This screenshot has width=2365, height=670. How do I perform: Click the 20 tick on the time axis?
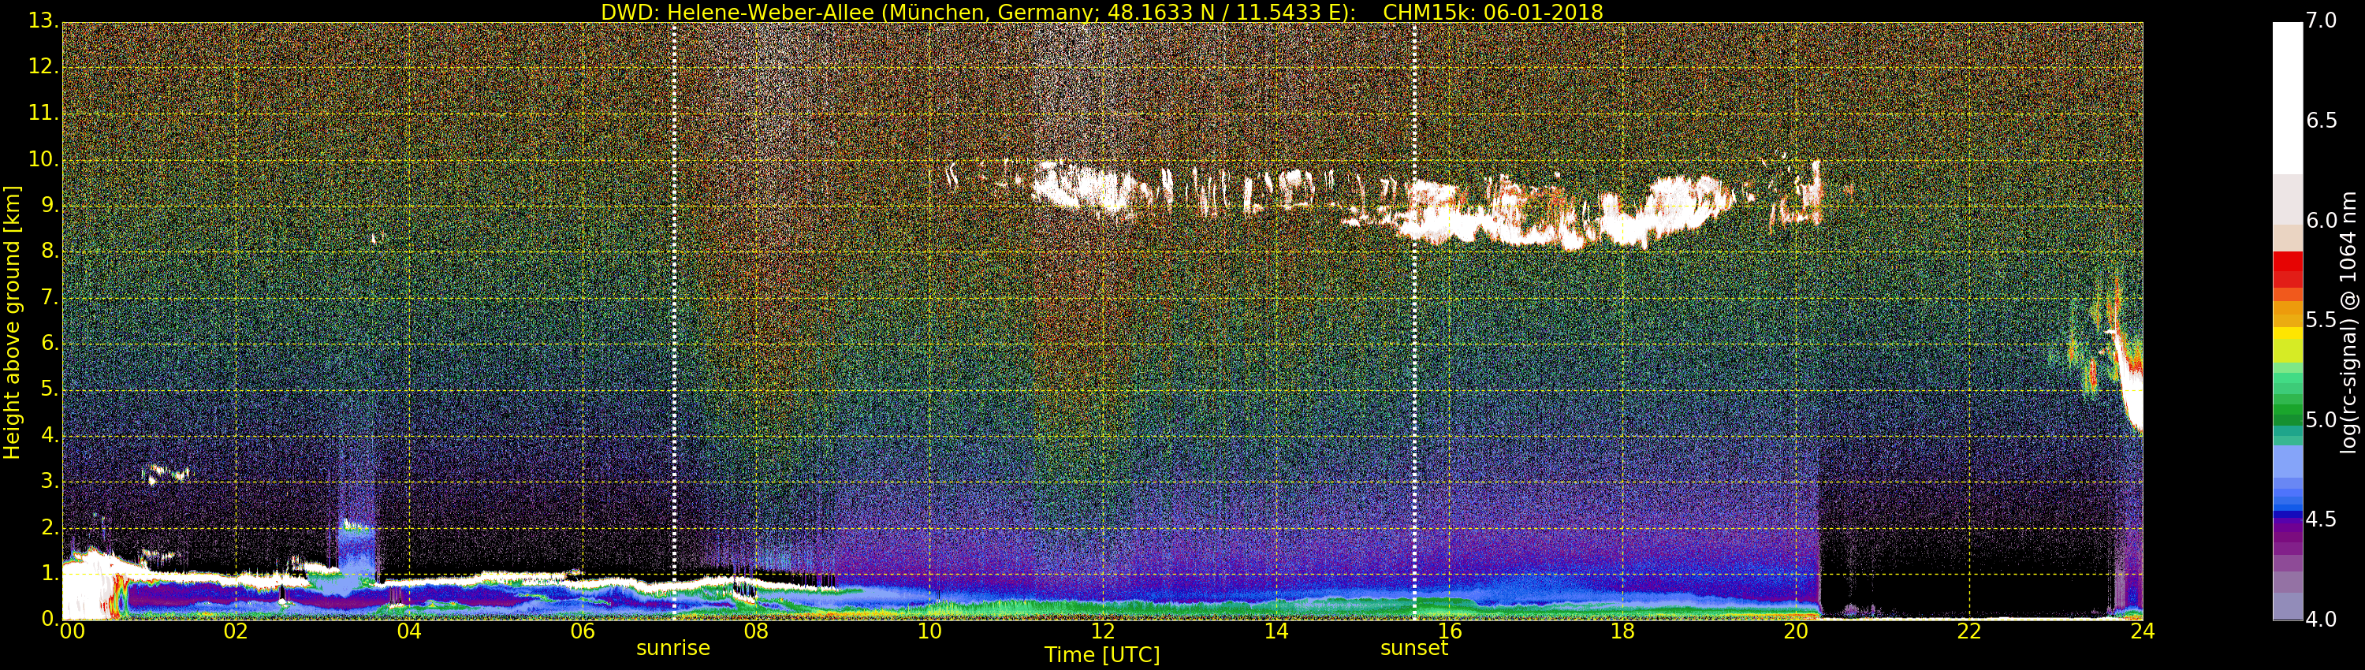[x=1795, y=631]
